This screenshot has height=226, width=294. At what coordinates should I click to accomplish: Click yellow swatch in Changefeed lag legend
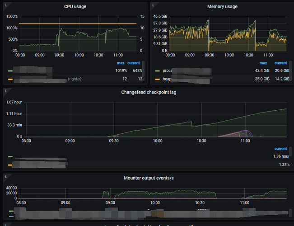[10, 165]
